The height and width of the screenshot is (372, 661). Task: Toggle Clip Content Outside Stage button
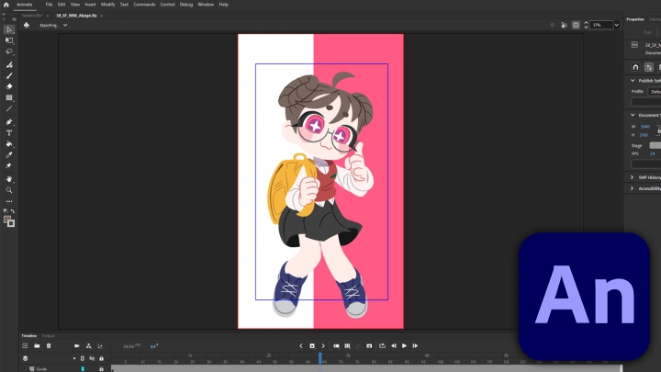[576, 26]
